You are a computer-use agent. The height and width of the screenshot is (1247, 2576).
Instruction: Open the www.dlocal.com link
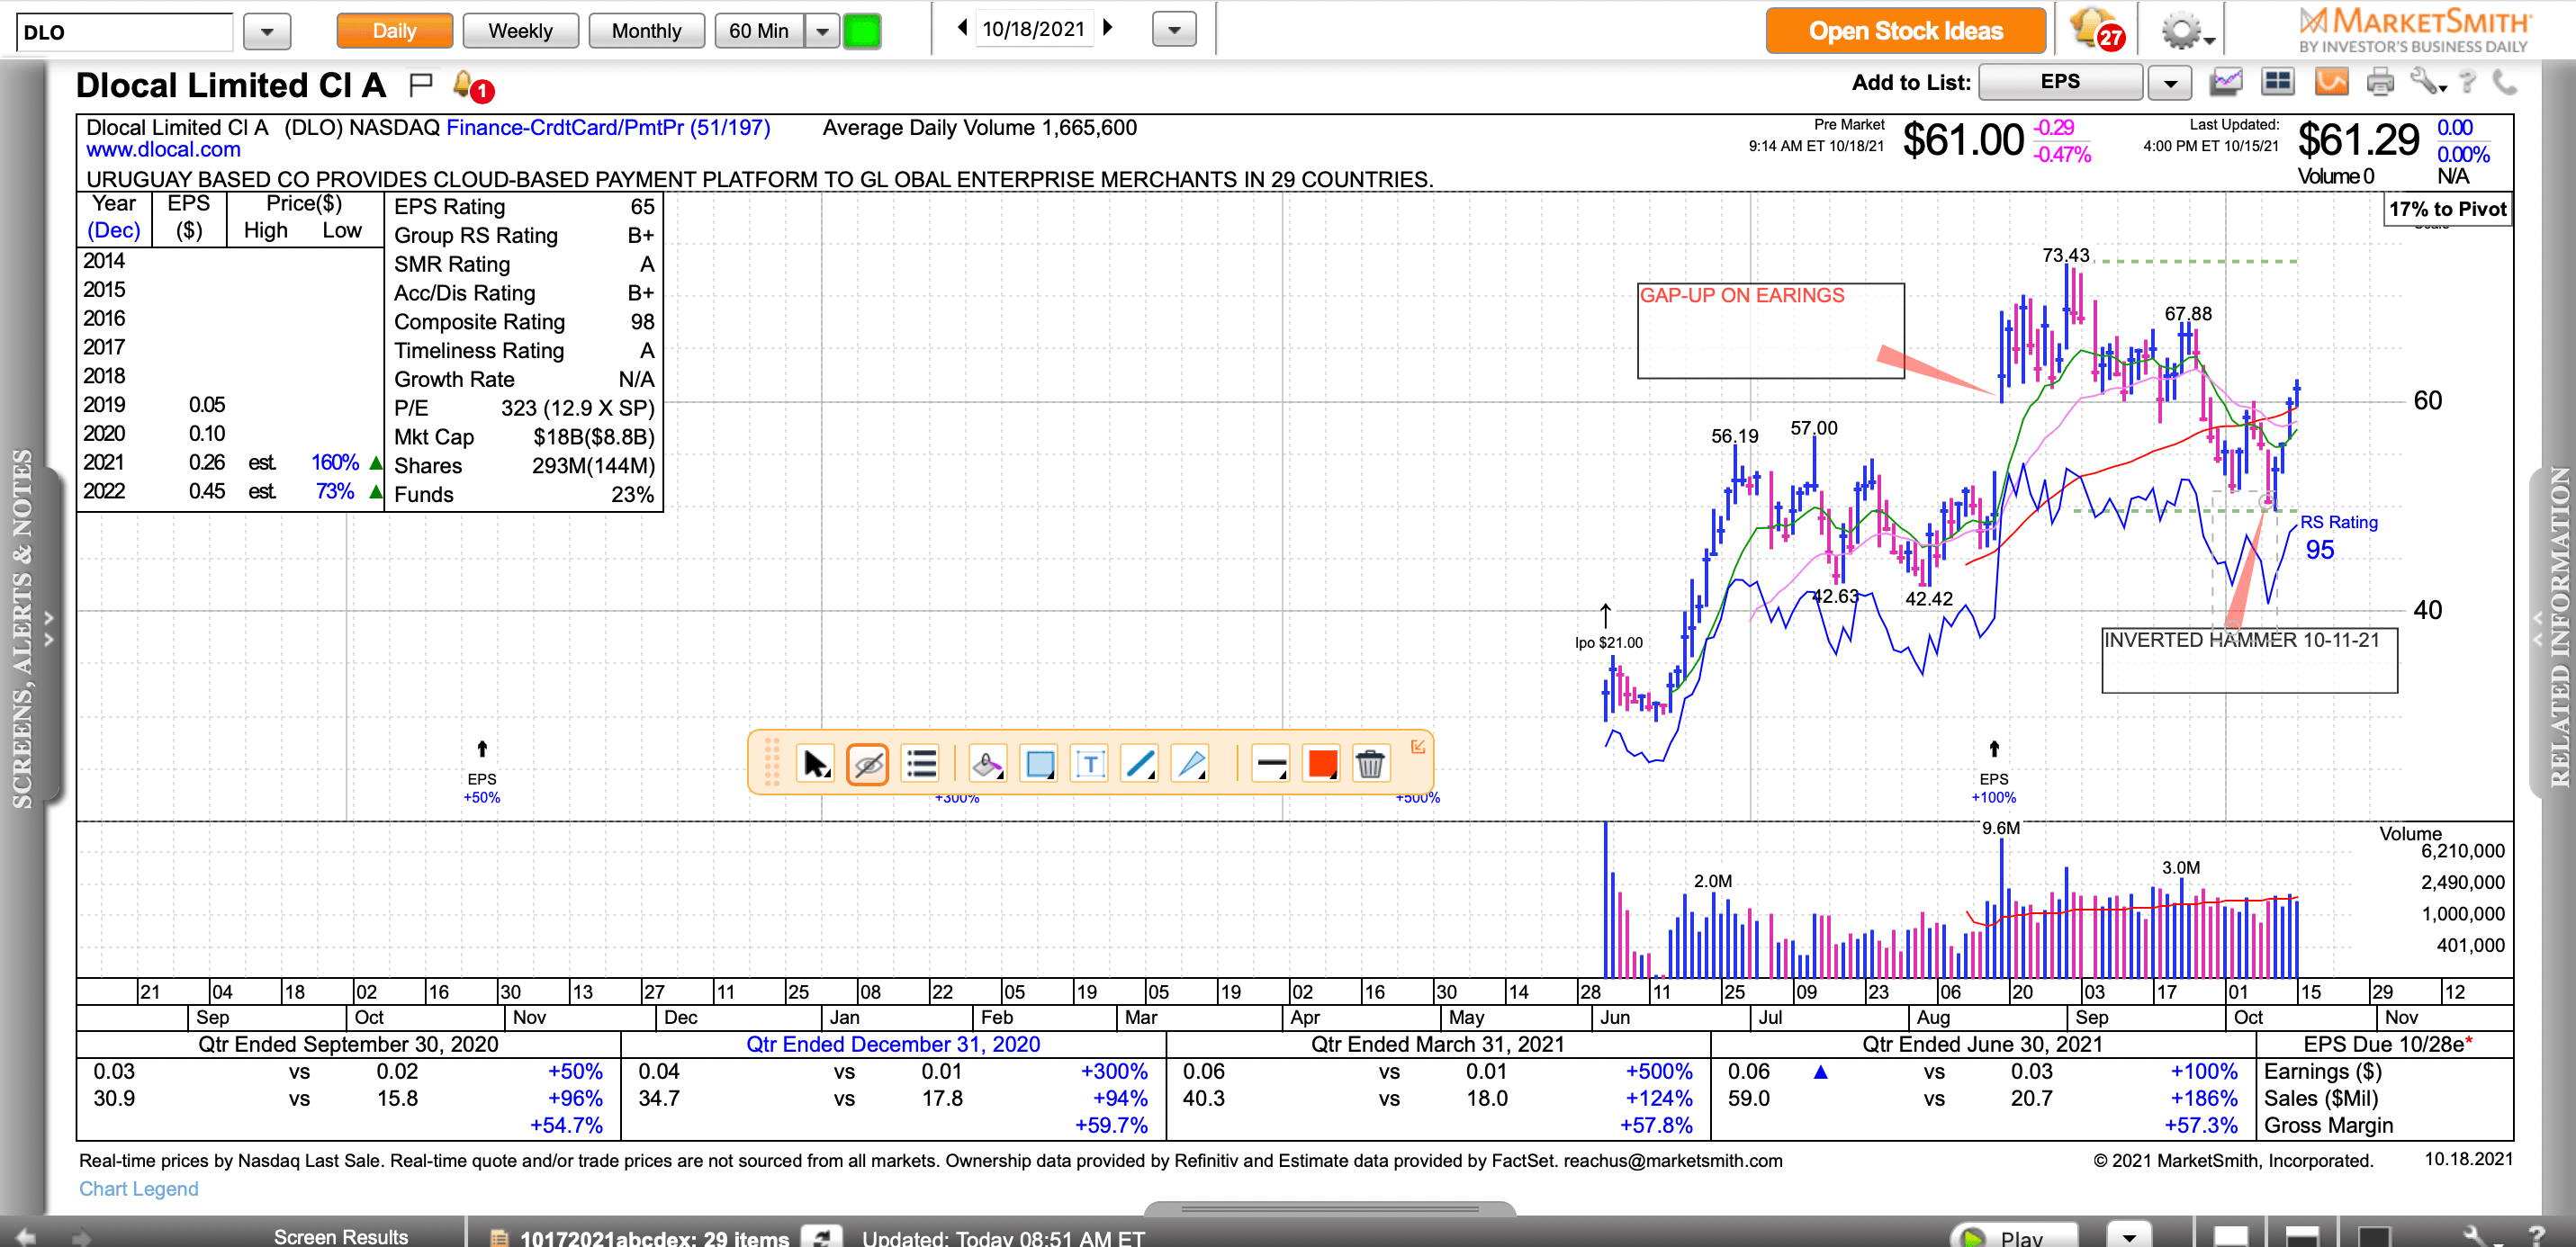pos(163,150)
